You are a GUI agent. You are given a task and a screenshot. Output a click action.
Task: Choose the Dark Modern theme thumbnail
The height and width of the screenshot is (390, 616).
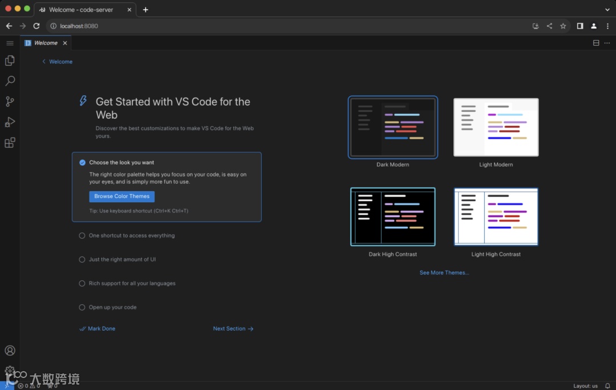pyautogui.click(x=393, y=127)
